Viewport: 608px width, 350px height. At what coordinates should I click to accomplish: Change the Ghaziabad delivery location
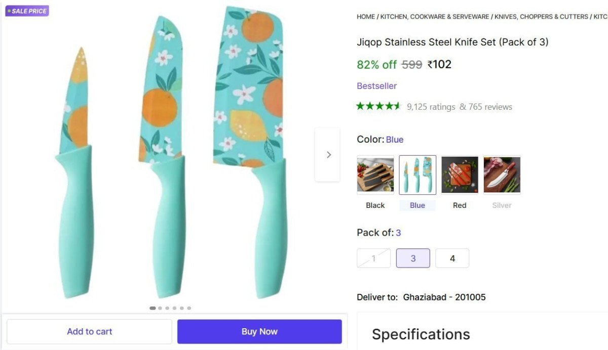point(443,297)
